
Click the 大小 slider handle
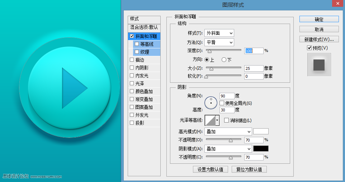[x=211, y=69]
